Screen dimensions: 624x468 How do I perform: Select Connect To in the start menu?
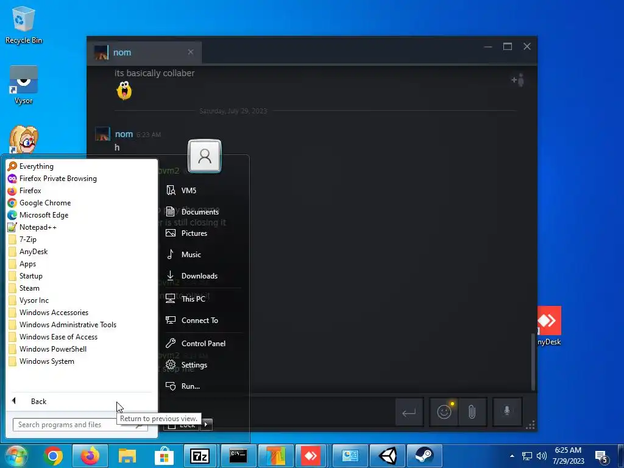204,321
